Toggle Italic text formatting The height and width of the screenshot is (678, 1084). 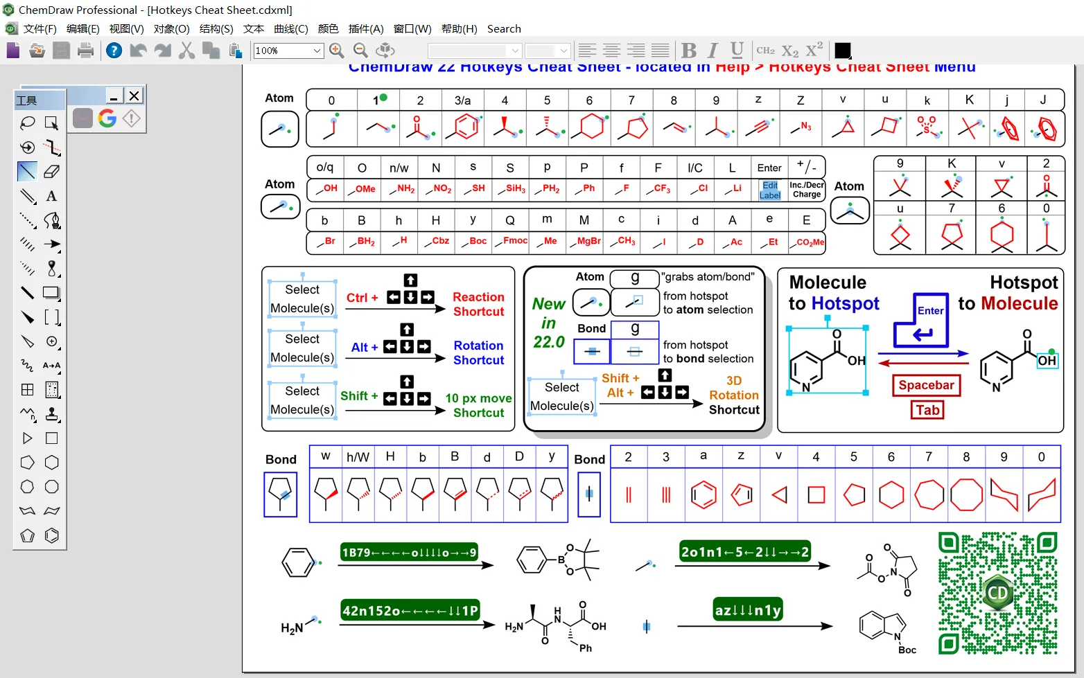click(713, 50)
